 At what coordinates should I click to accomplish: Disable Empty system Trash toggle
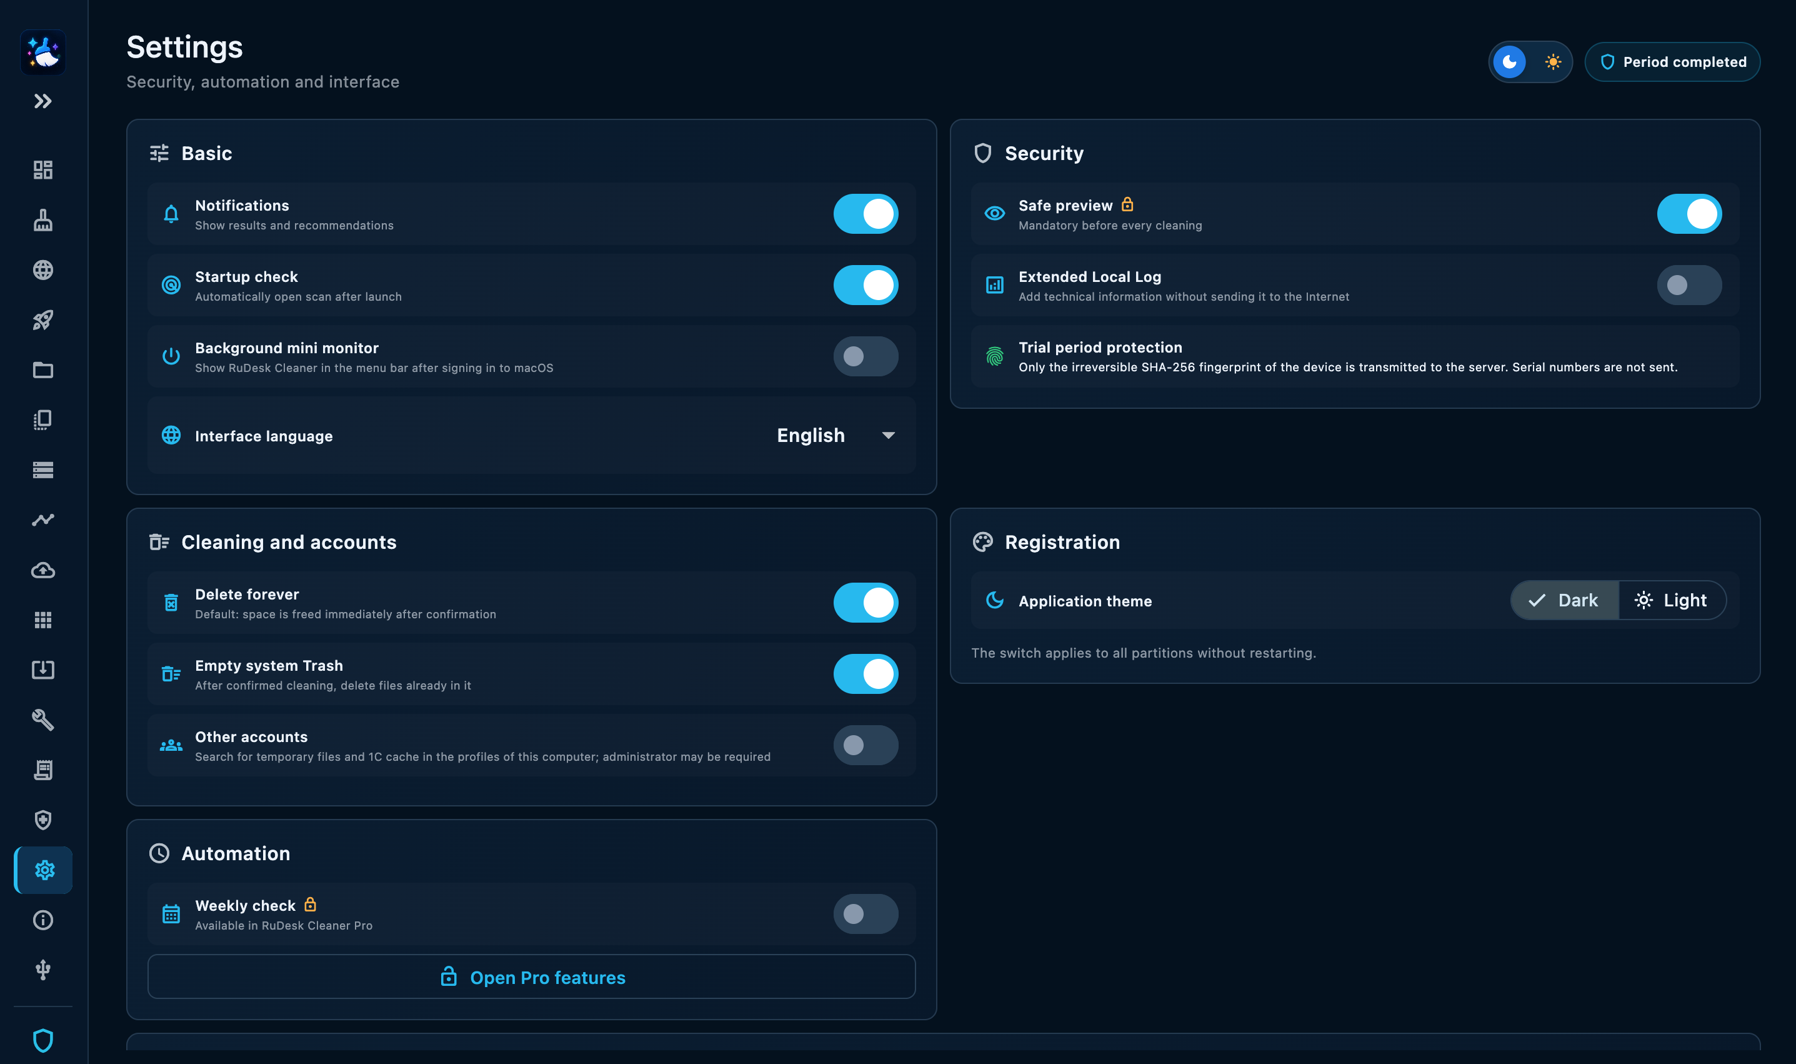coord(865,674)
